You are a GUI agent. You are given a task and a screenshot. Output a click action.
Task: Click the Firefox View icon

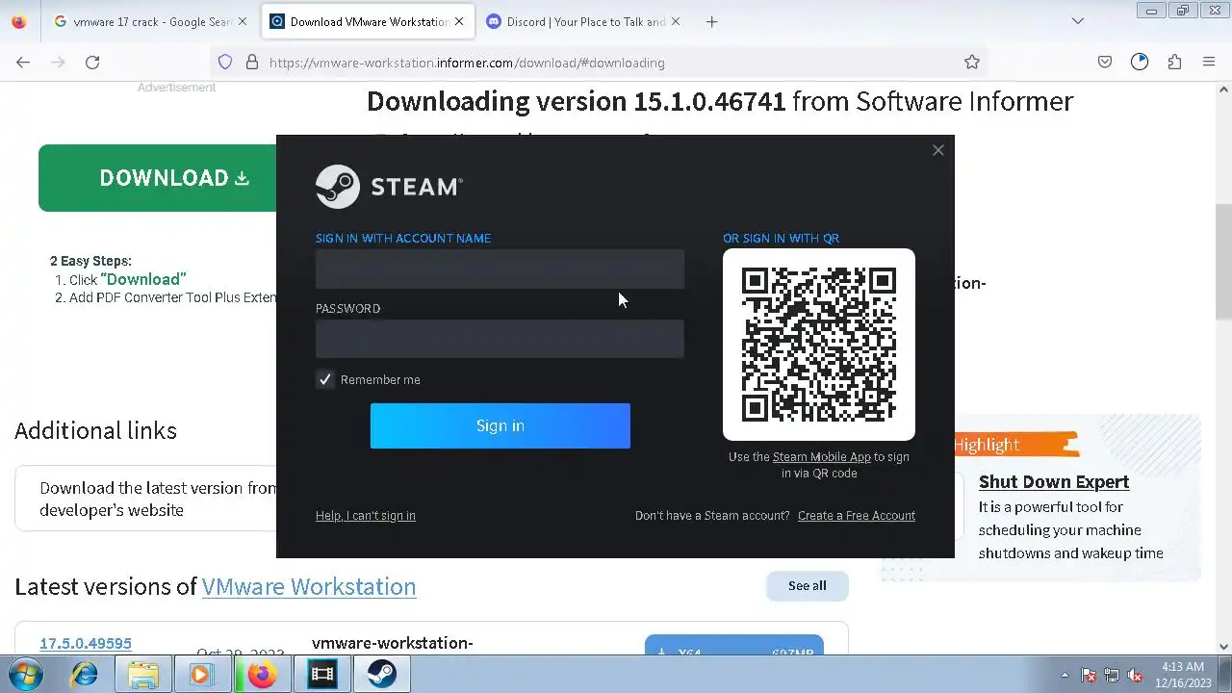(x=19, y=21)
